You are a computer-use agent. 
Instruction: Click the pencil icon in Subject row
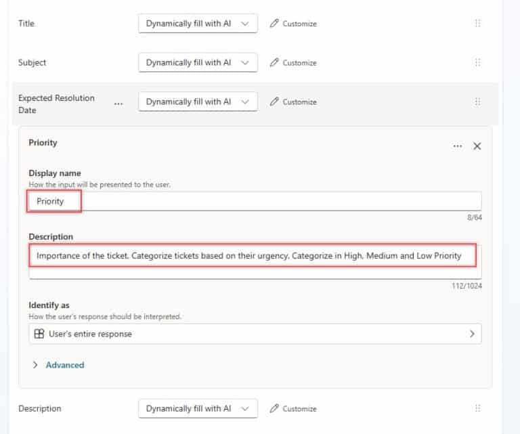[274, 63]
